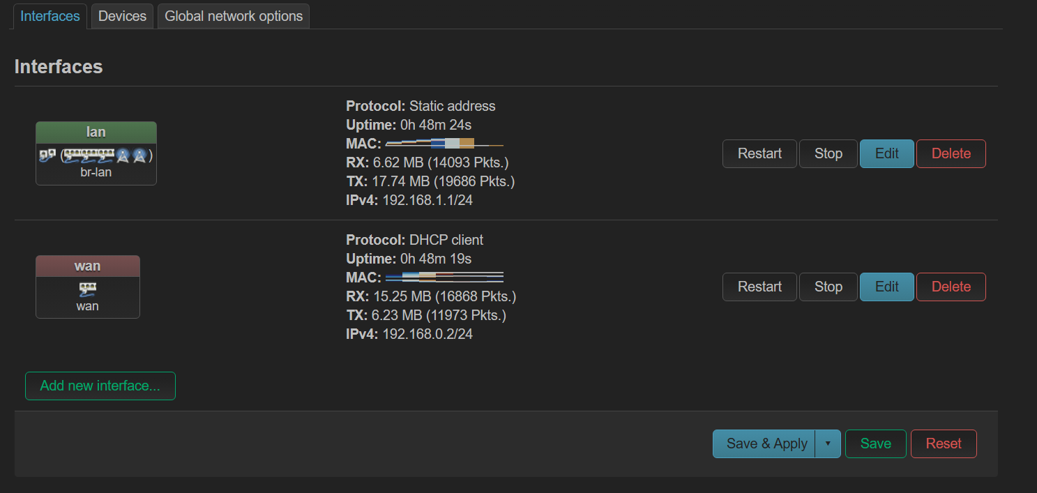
Task: Click the middle ethernet port icon in lan box
Action: pos(89,155)
